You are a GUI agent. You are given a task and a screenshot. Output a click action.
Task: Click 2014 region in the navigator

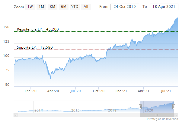39,110
